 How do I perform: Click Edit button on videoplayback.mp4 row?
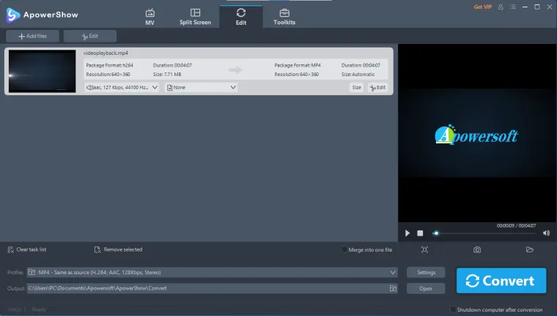377,88
